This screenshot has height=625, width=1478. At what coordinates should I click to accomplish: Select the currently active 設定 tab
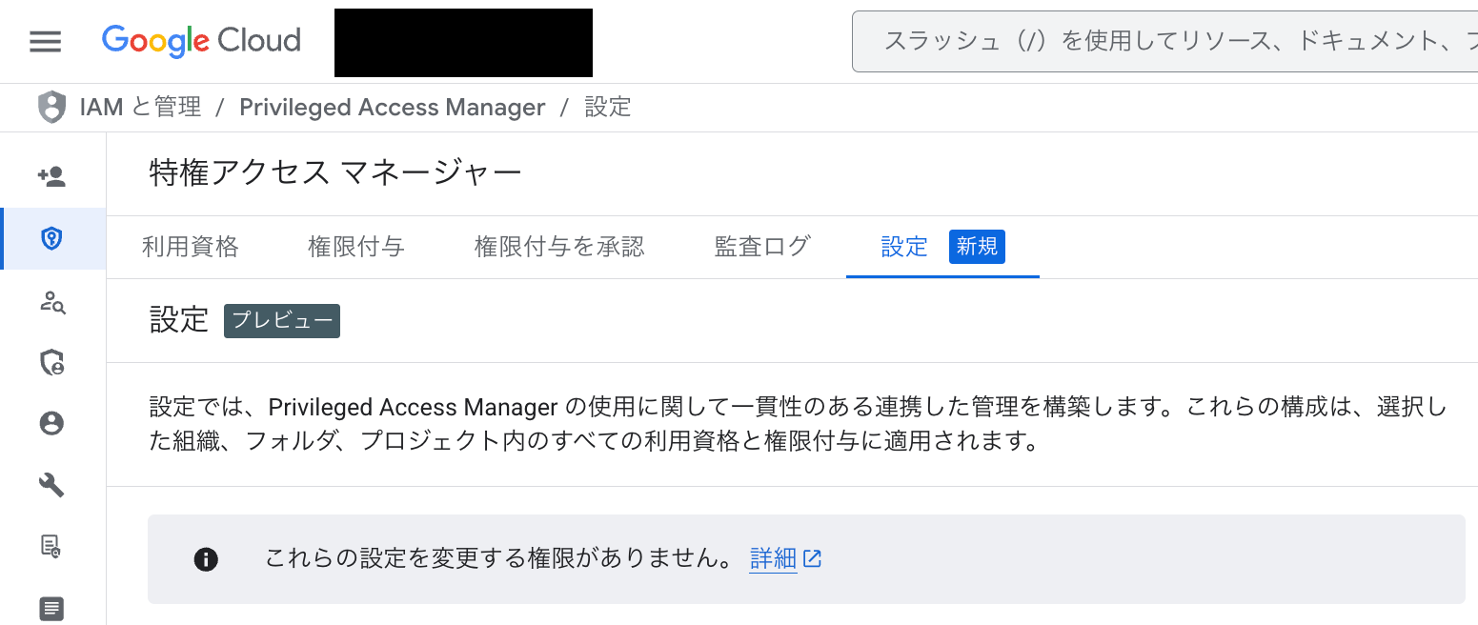pyautogui.click(x=903, y=246)
